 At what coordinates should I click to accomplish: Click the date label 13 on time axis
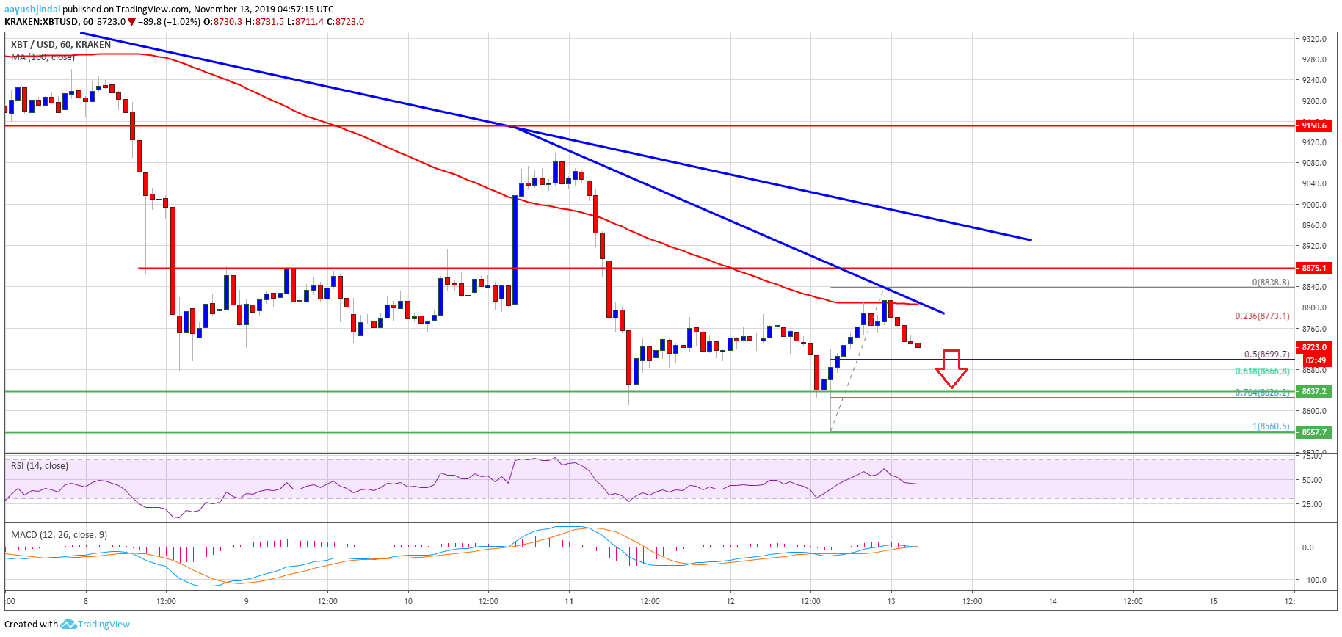[x=891, y=601]
